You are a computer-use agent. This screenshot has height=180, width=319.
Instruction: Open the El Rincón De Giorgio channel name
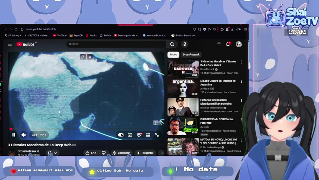(x=211, y=147)
